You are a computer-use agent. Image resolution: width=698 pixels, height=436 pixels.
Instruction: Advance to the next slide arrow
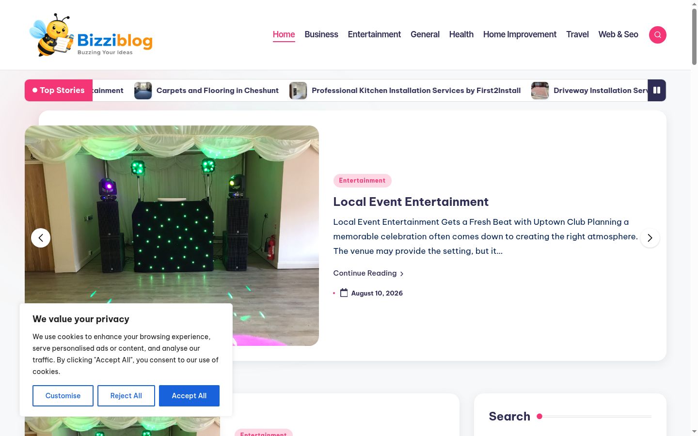pyautogui.click(x=650, y=238)
